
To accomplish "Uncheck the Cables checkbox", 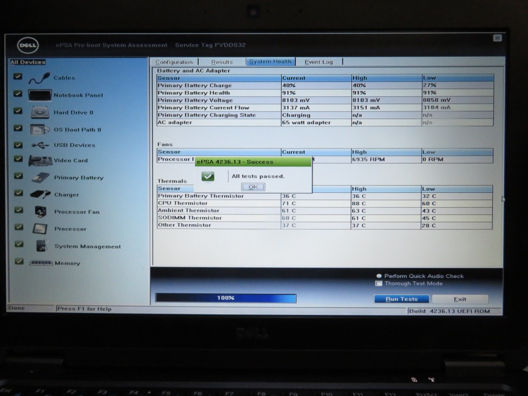I will point(18,76).
